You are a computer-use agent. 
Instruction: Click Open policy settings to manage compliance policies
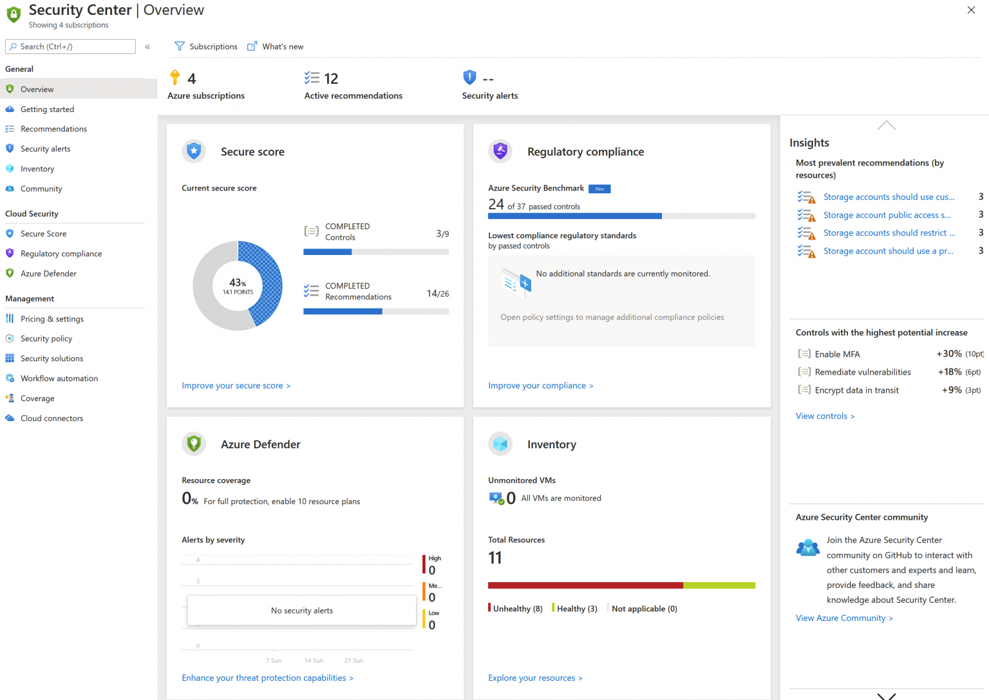(x=612, y=317)
